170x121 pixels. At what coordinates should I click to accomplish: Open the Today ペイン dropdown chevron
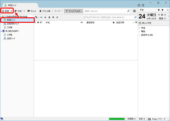[165, 119]
